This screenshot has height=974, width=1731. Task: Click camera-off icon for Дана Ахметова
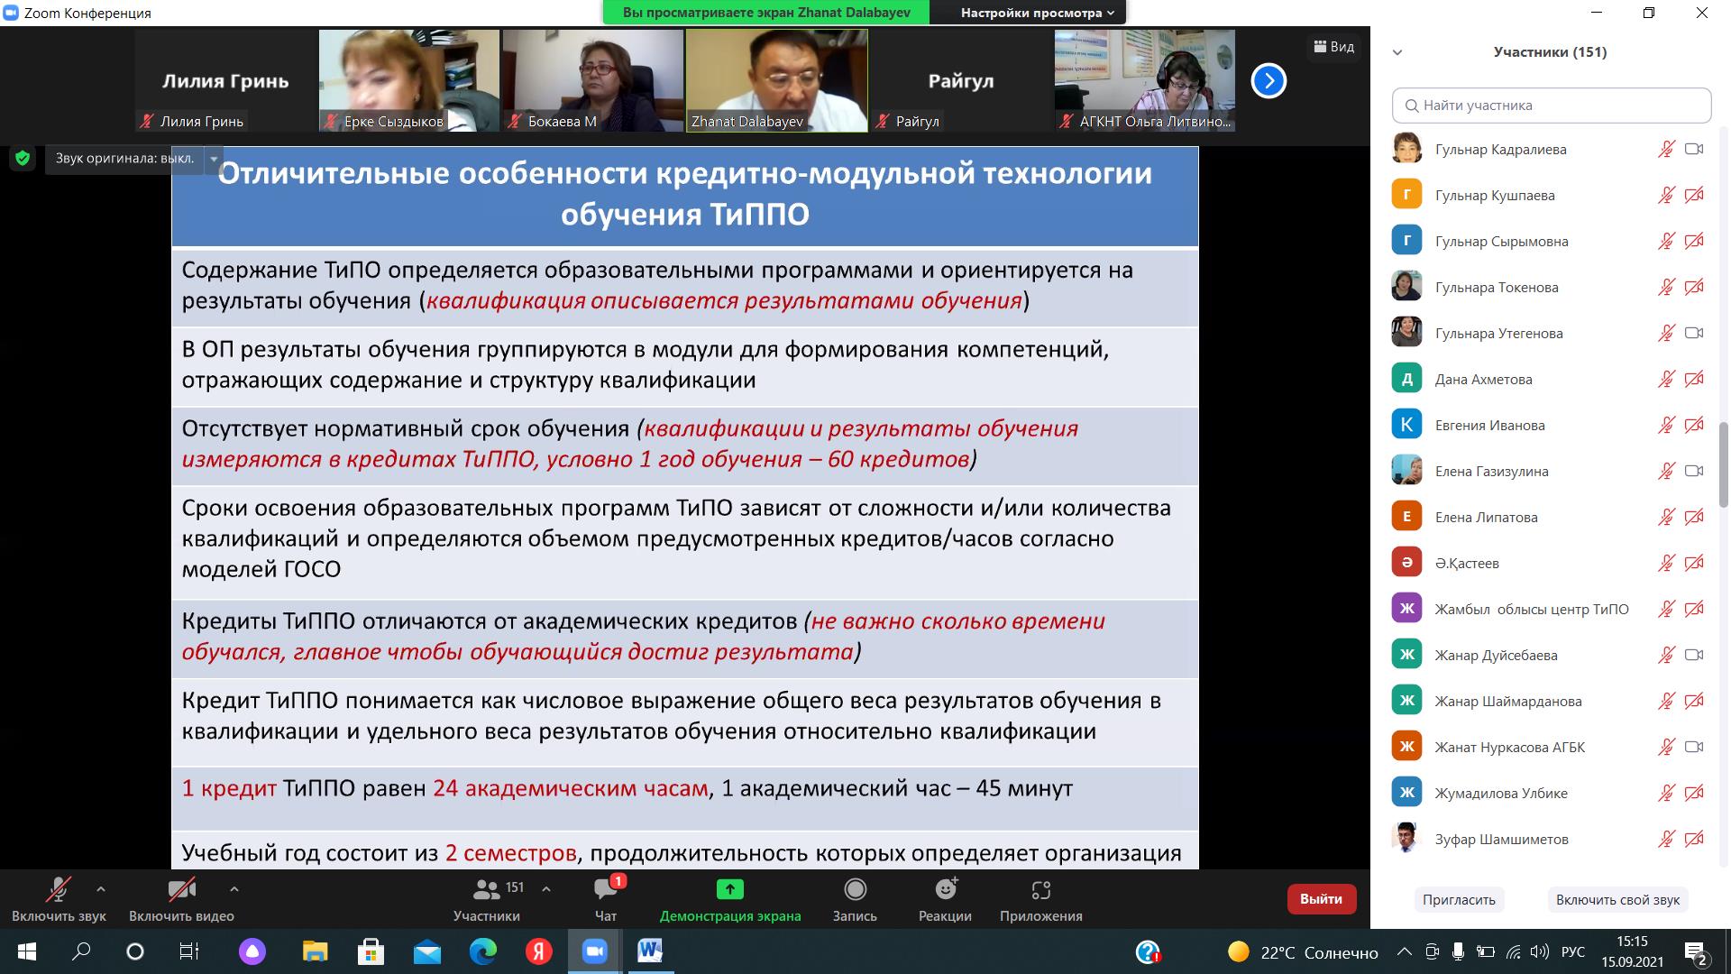[x=1694, y=380]
